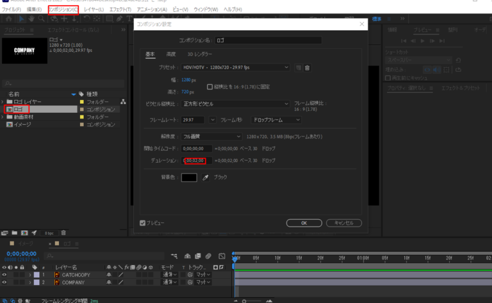This screenshot has height=303, width=492.
Task: Click the Home icon in toolbar
Action: pos(8,19)
